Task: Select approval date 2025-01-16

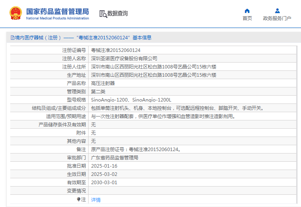Action: tap(104, 166)
